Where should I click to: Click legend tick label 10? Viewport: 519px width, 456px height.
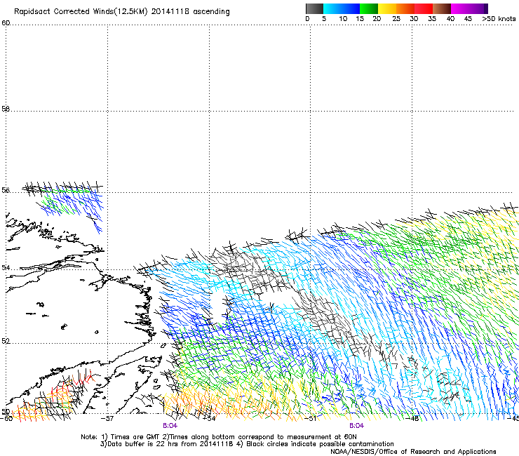point(343,19)
